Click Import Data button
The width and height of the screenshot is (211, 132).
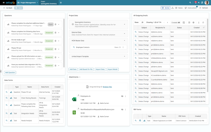pos(100,69)
